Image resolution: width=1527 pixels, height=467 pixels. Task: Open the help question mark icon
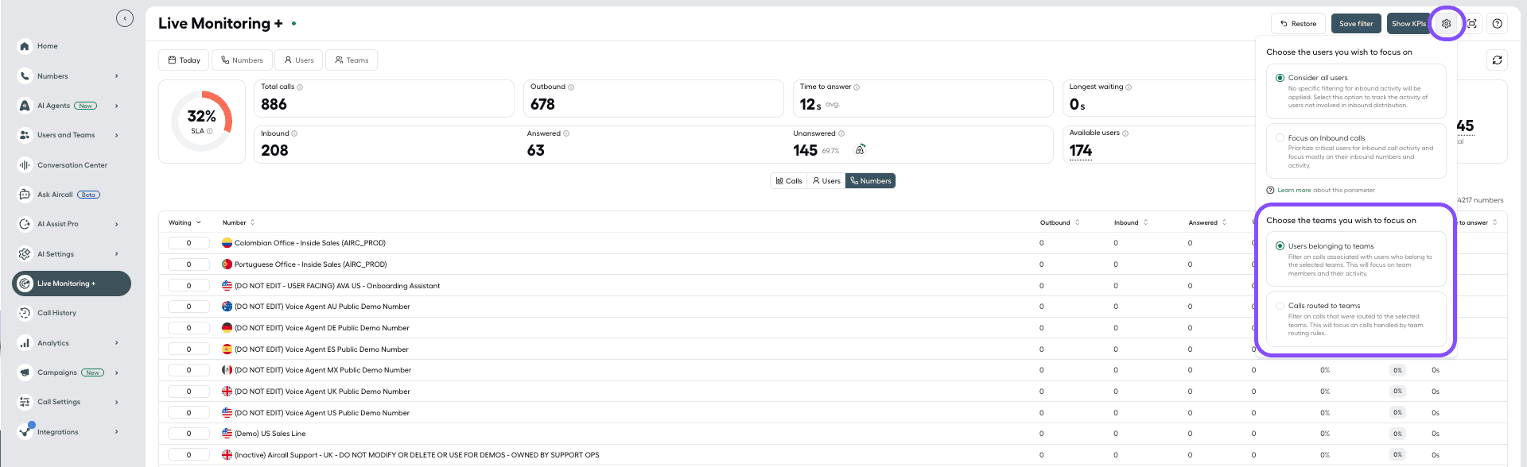[x=1498, y=24]
